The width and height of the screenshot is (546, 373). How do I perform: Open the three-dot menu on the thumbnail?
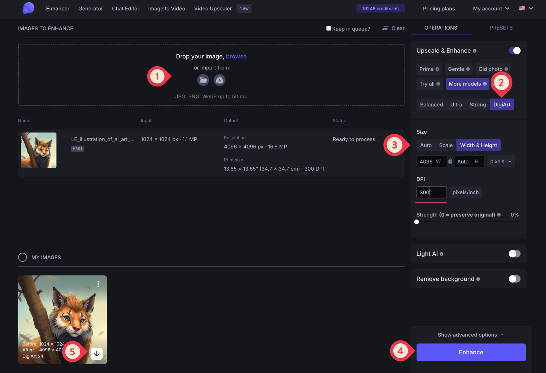[98, 284]
